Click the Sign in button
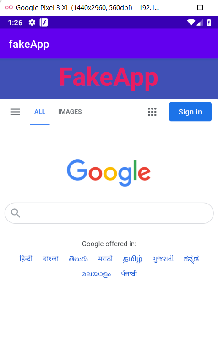218x352 pixels. point(190,112)
